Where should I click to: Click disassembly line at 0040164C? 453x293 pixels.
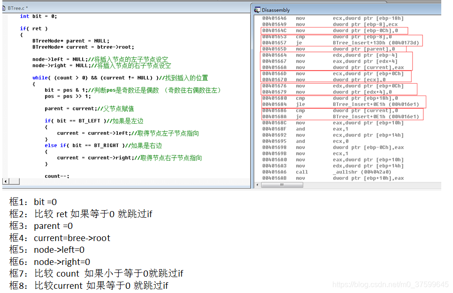(x=330, y=30)
